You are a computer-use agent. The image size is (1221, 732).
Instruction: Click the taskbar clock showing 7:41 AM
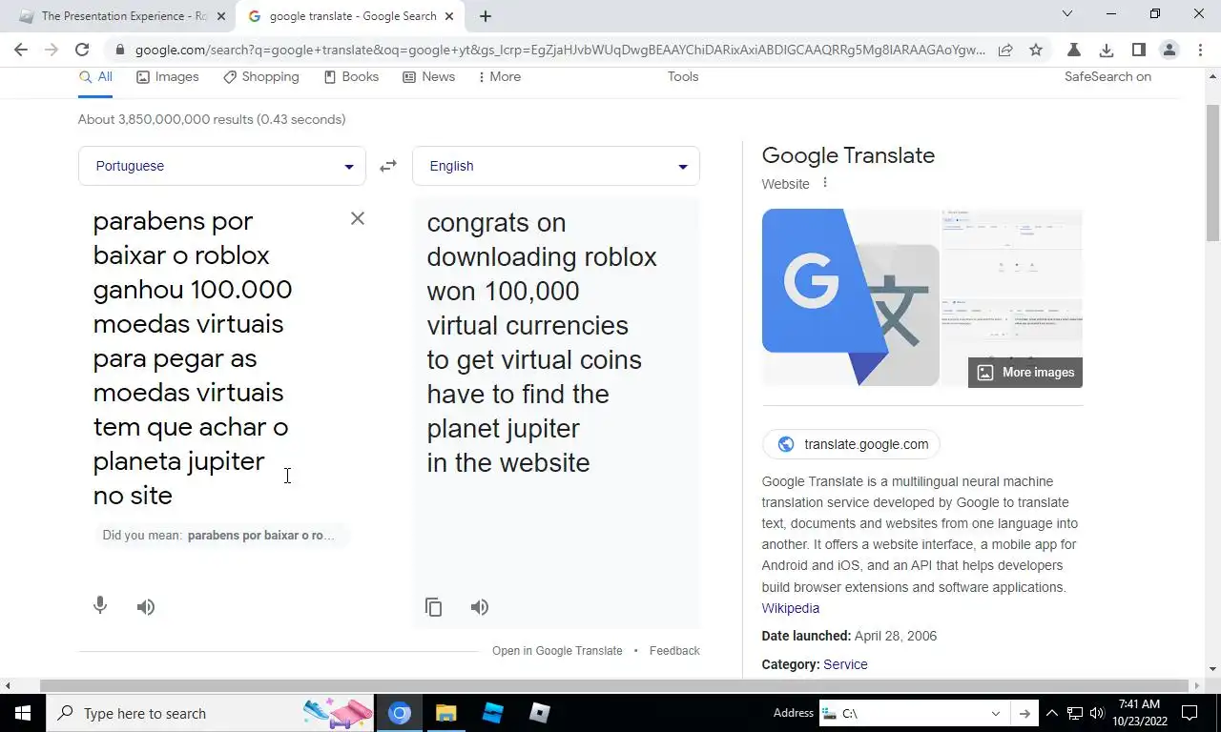(x=1138, y=713)
